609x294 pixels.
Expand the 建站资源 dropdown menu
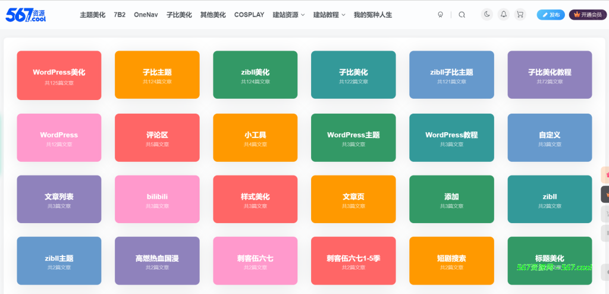288,15
